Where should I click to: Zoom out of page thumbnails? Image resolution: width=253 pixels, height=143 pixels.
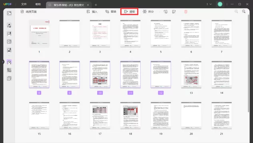(236, 12)
